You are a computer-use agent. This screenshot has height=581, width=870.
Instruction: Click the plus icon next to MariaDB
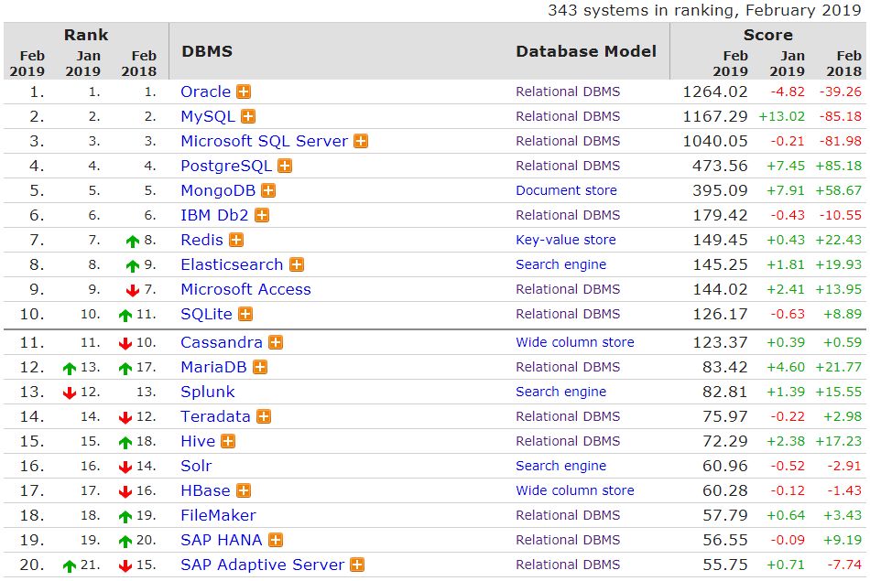click(260, 367)
